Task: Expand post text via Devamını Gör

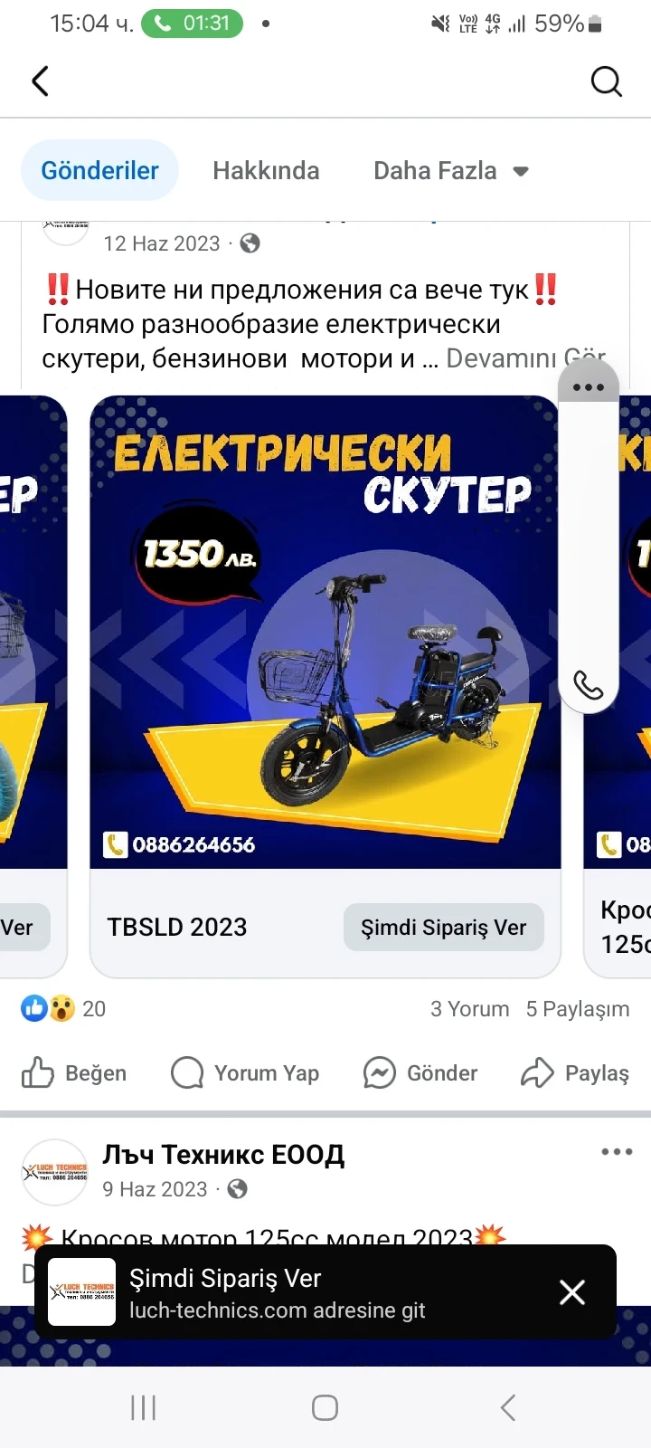Action: click(x=526, y=358)
